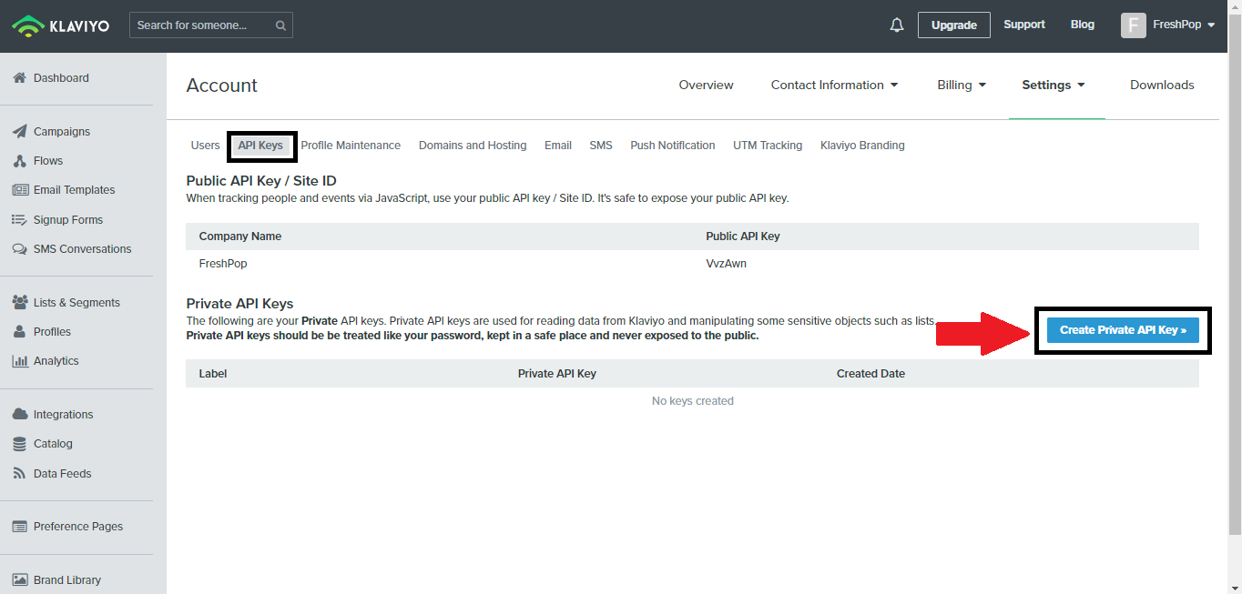Screen dimensions: 1242x594
Task: Click the Upgrade button
Action: coord(954,25)
